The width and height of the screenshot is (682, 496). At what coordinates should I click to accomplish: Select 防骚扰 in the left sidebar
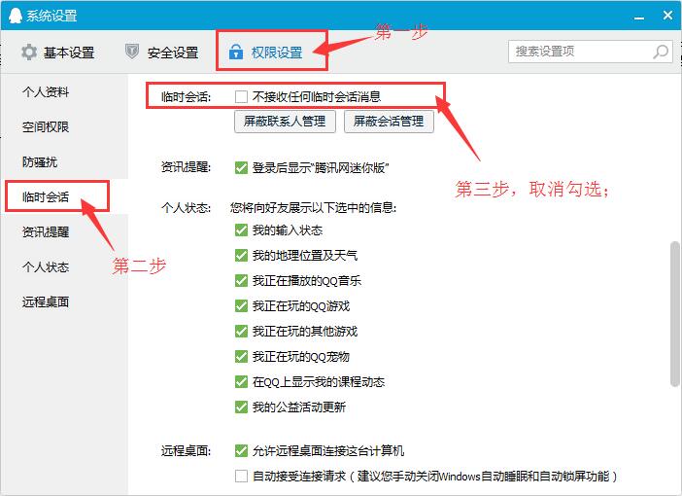click(40, 162)
